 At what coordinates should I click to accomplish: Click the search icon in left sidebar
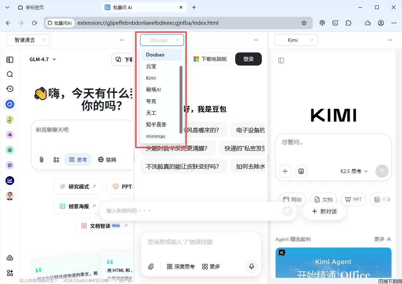[10, 74]
